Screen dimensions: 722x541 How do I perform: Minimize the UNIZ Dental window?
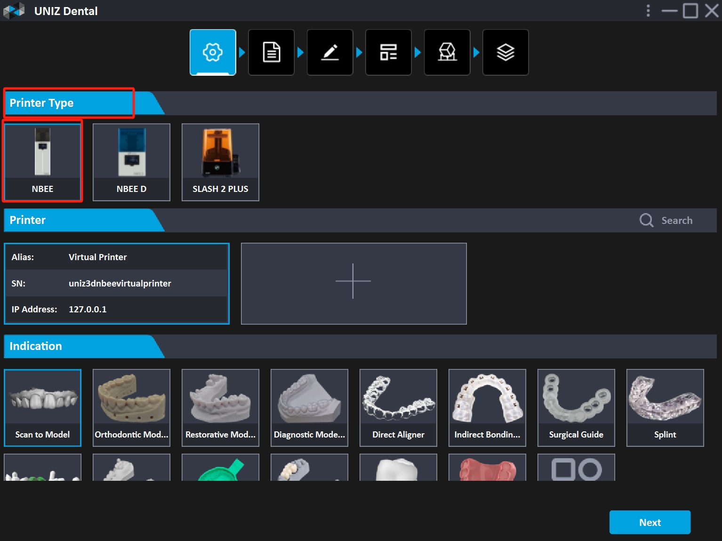point(669,11)
